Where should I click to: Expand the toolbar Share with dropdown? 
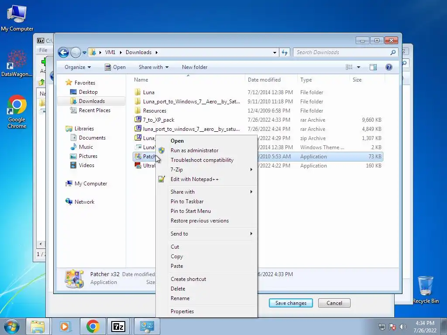[x=153, y=67]
